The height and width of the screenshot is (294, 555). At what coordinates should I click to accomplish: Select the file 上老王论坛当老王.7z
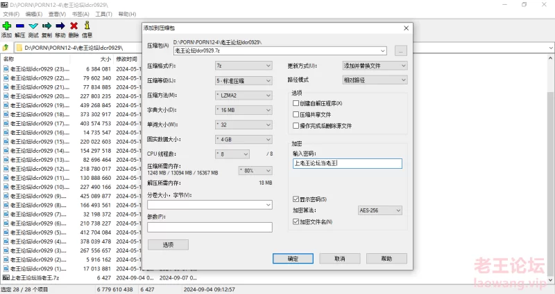pyautogui.click(x=35, y=278)
